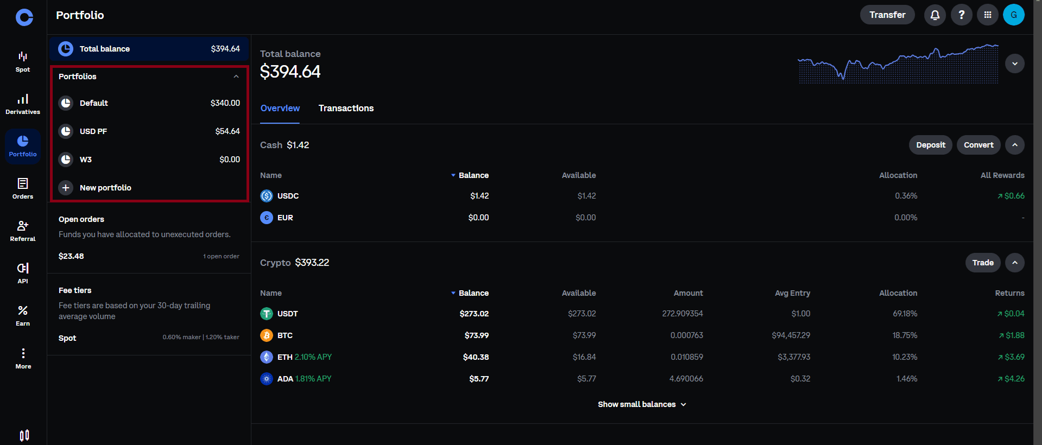This screenshot has height=445, width=1042.
Task: Open the account avatar G
Action: click(x=1014, y=15)
